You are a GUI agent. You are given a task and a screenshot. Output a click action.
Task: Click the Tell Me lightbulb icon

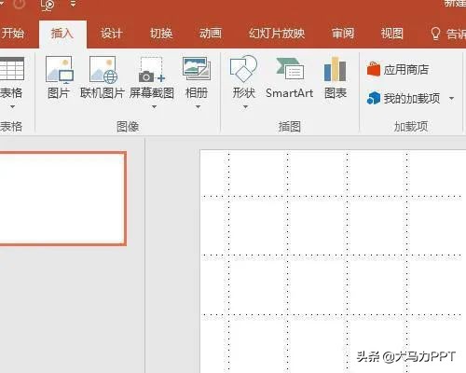435,34
